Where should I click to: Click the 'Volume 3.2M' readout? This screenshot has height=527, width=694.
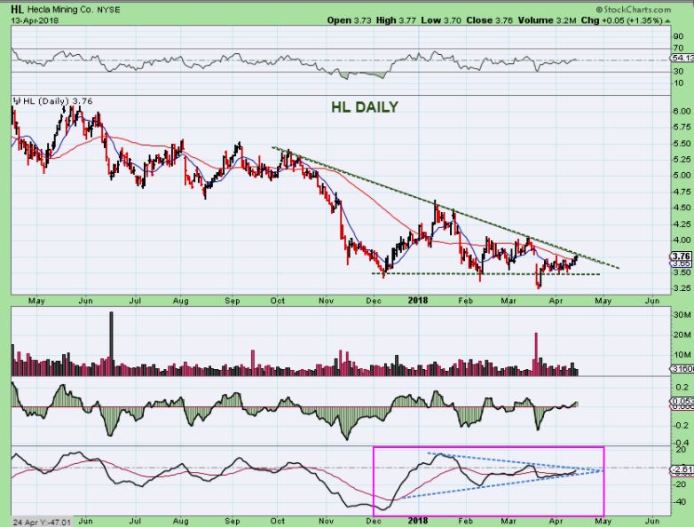click(547, 20)
